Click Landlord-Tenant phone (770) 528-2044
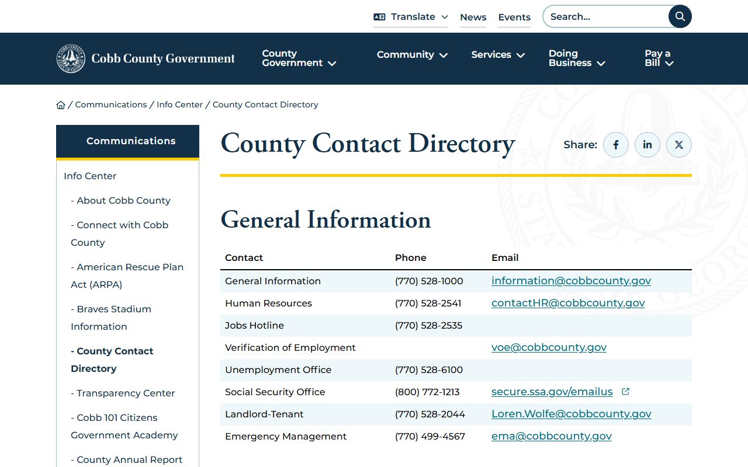 click(430, 414)
